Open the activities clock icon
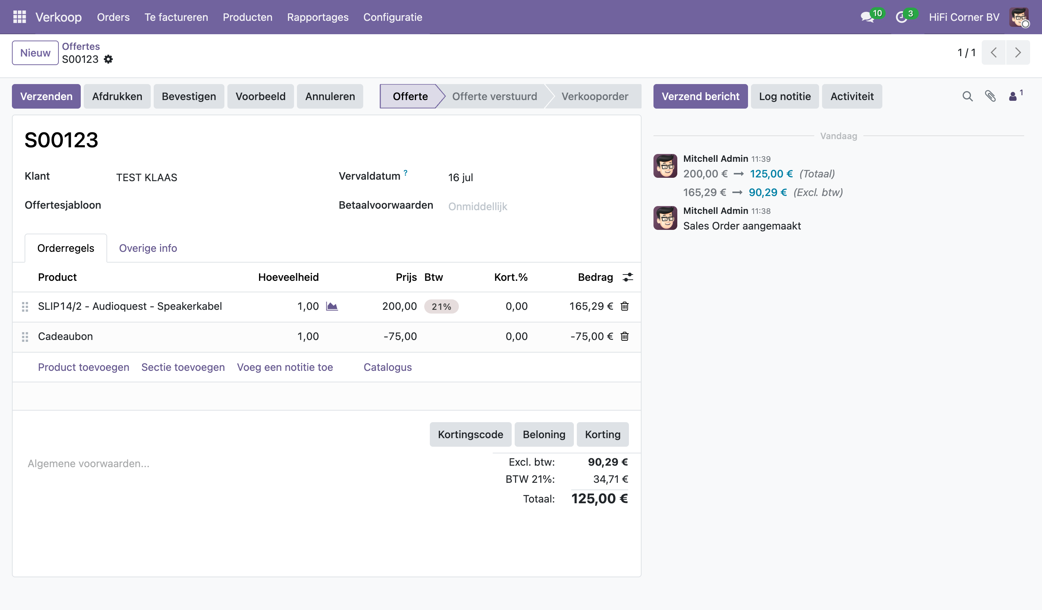 click(x=901, y=17)
